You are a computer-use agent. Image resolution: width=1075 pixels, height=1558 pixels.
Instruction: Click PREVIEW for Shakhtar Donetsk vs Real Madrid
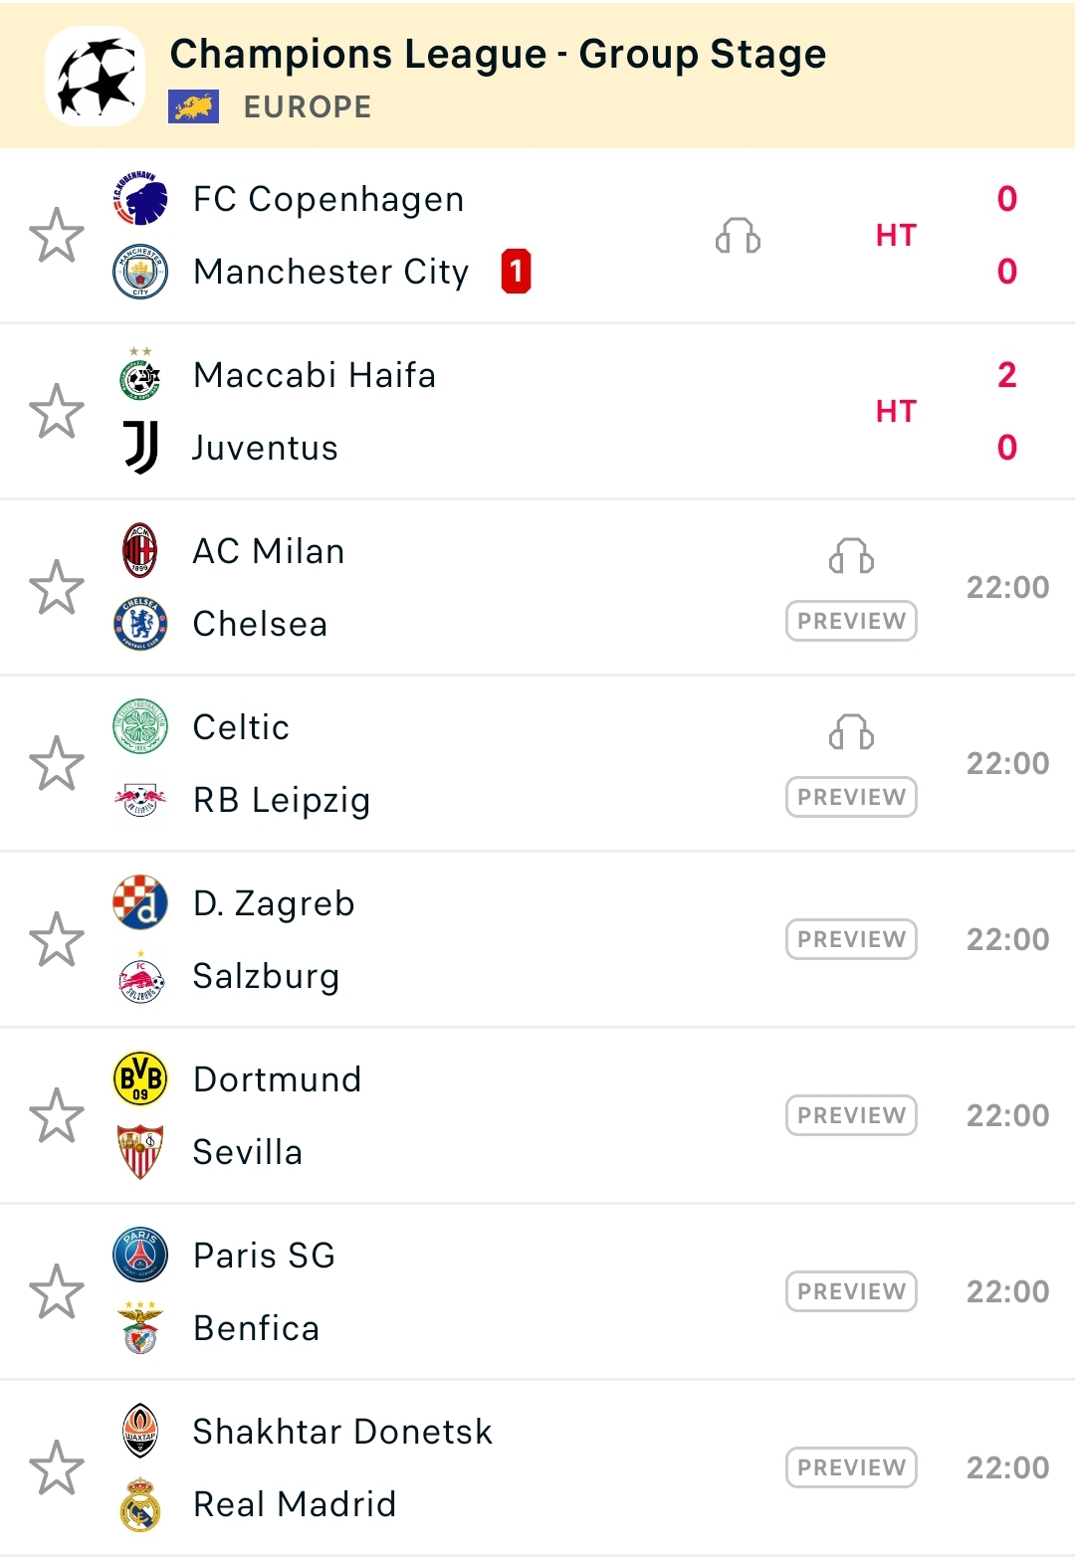[851, 1467]
